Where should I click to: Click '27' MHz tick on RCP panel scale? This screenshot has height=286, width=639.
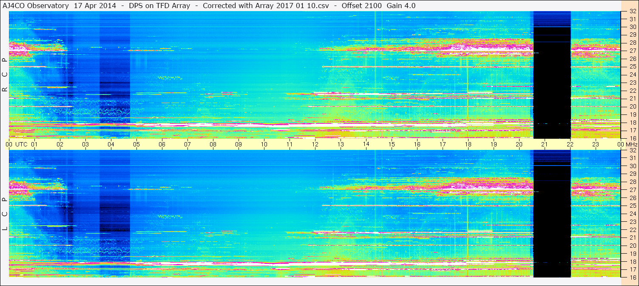[x=632, y=51]
